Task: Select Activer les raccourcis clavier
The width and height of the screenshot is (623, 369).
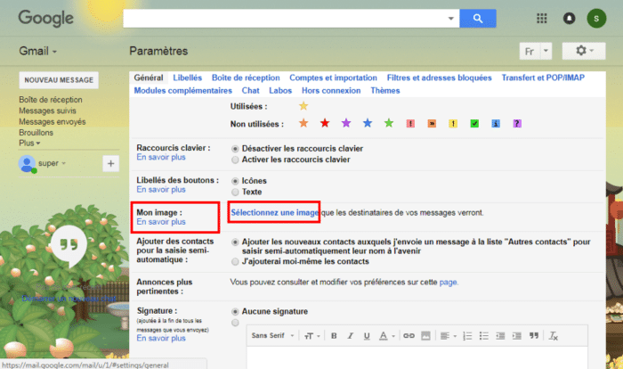Action: [x=235, y=160]
